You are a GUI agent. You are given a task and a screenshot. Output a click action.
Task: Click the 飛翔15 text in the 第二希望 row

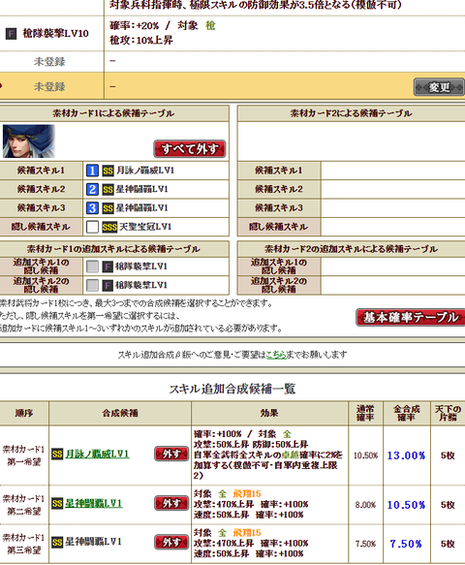pos(247,493)
